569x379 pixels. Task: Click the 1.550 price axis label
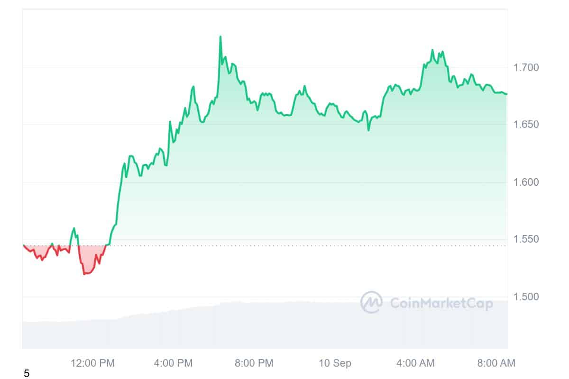526,240
